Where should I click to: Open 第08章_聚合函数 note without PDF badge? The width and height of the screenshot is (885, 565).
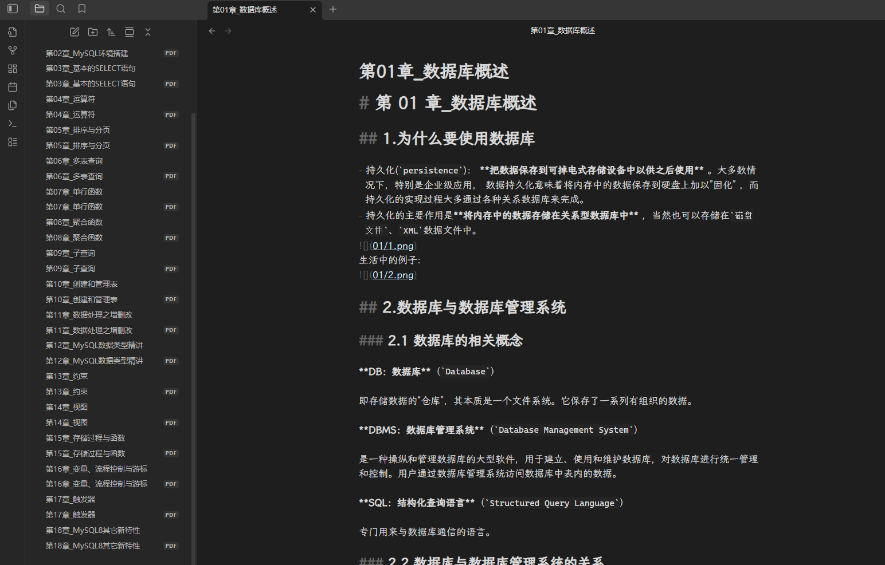tap(112, 222)
